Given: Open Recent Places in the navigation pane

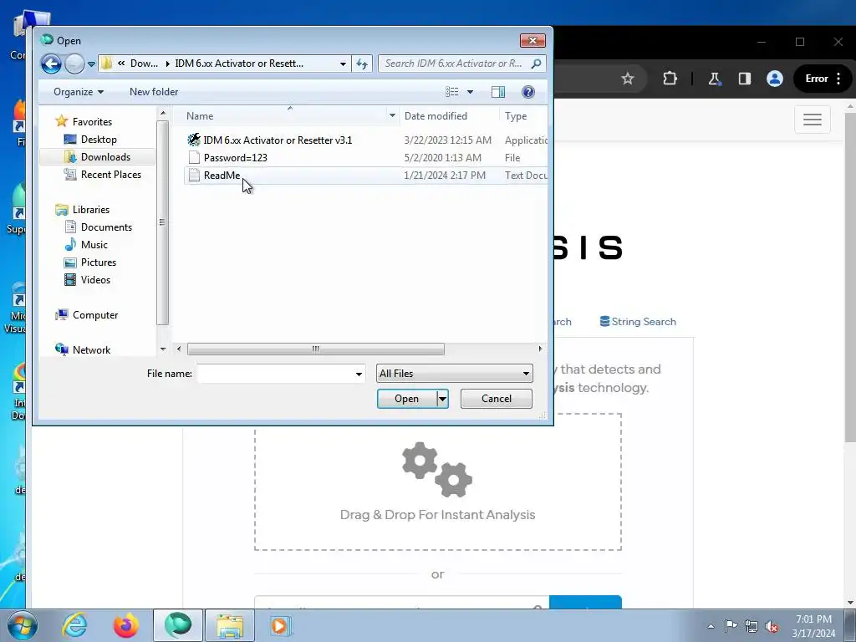Looking at the screenshot, I should (111, 175).
